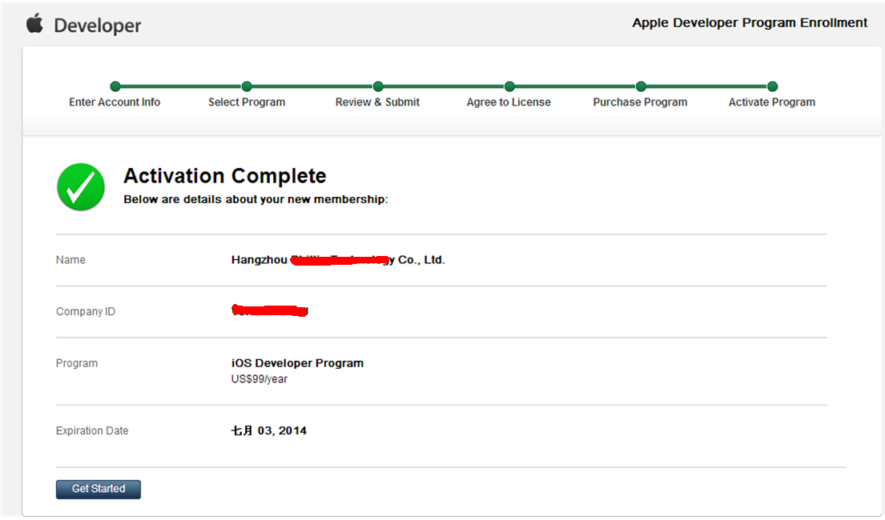Click the Activation Complete heading
This screenshot has height=520, width=885.
click(224, 176)
